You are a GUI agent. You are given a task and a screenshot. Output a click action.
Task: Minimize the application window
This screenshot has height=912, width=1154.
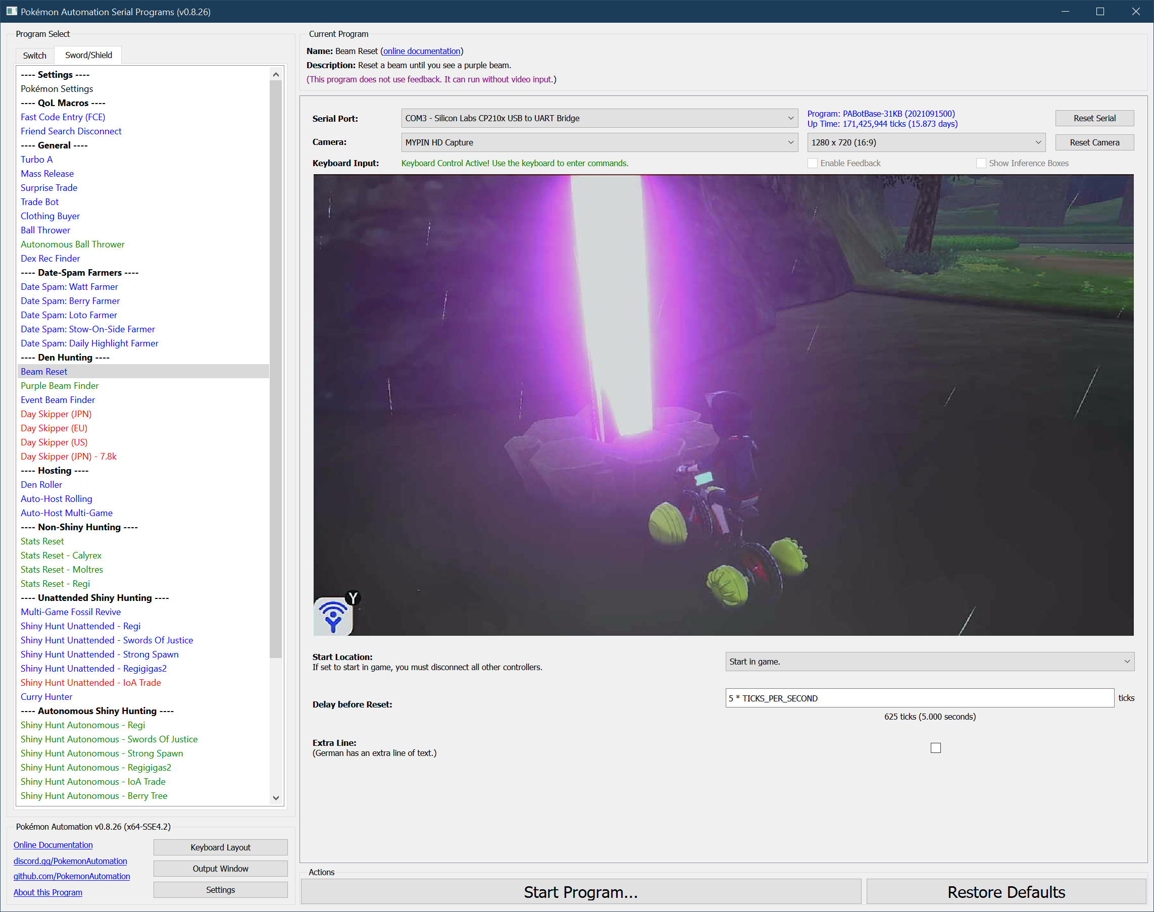point(1065,11)
